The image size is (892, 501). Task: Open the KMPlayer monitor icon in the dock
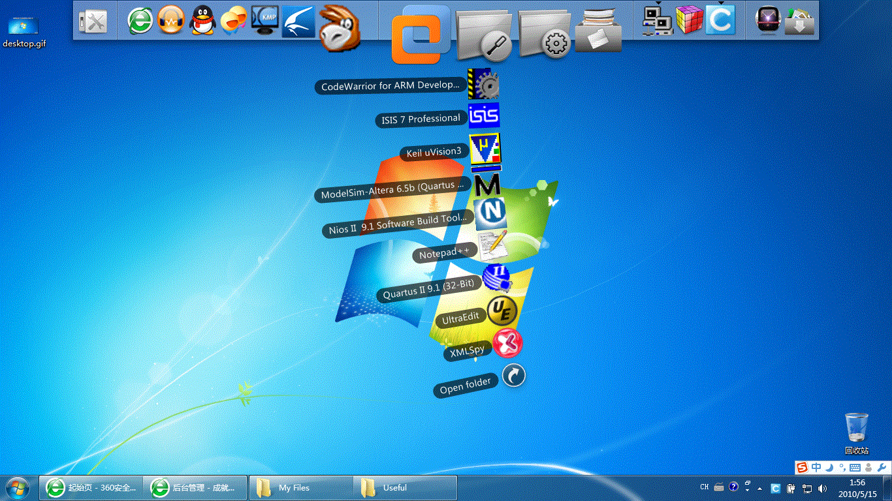pyautogui.click(x=265, y=20)
